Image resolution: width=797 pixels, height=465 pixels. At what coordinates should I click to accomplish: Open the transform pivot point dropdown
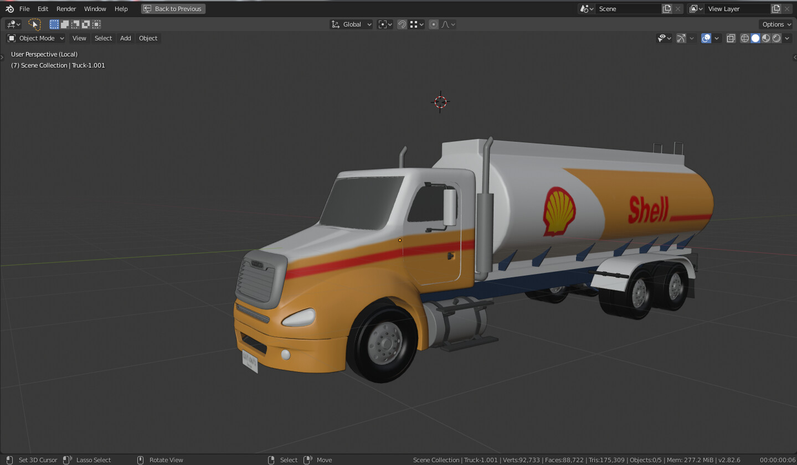[x=385, y=24]
